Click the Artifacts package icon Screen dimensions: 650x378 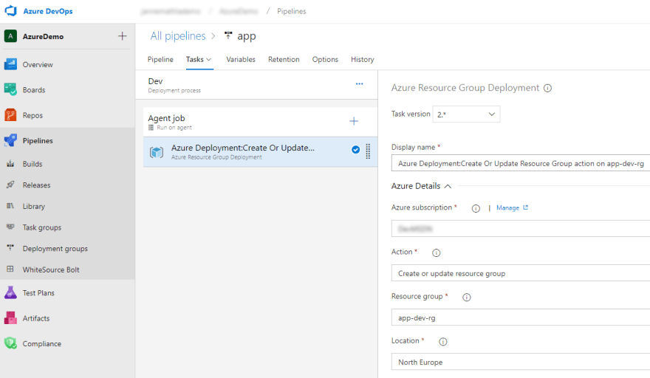pos(10,318)
